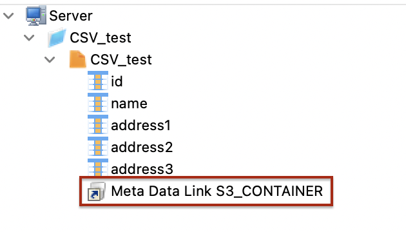Collapse the orange CSV_test table node
Image resolution: width=406 pixels, height=232 pixels.
point(50,60)
